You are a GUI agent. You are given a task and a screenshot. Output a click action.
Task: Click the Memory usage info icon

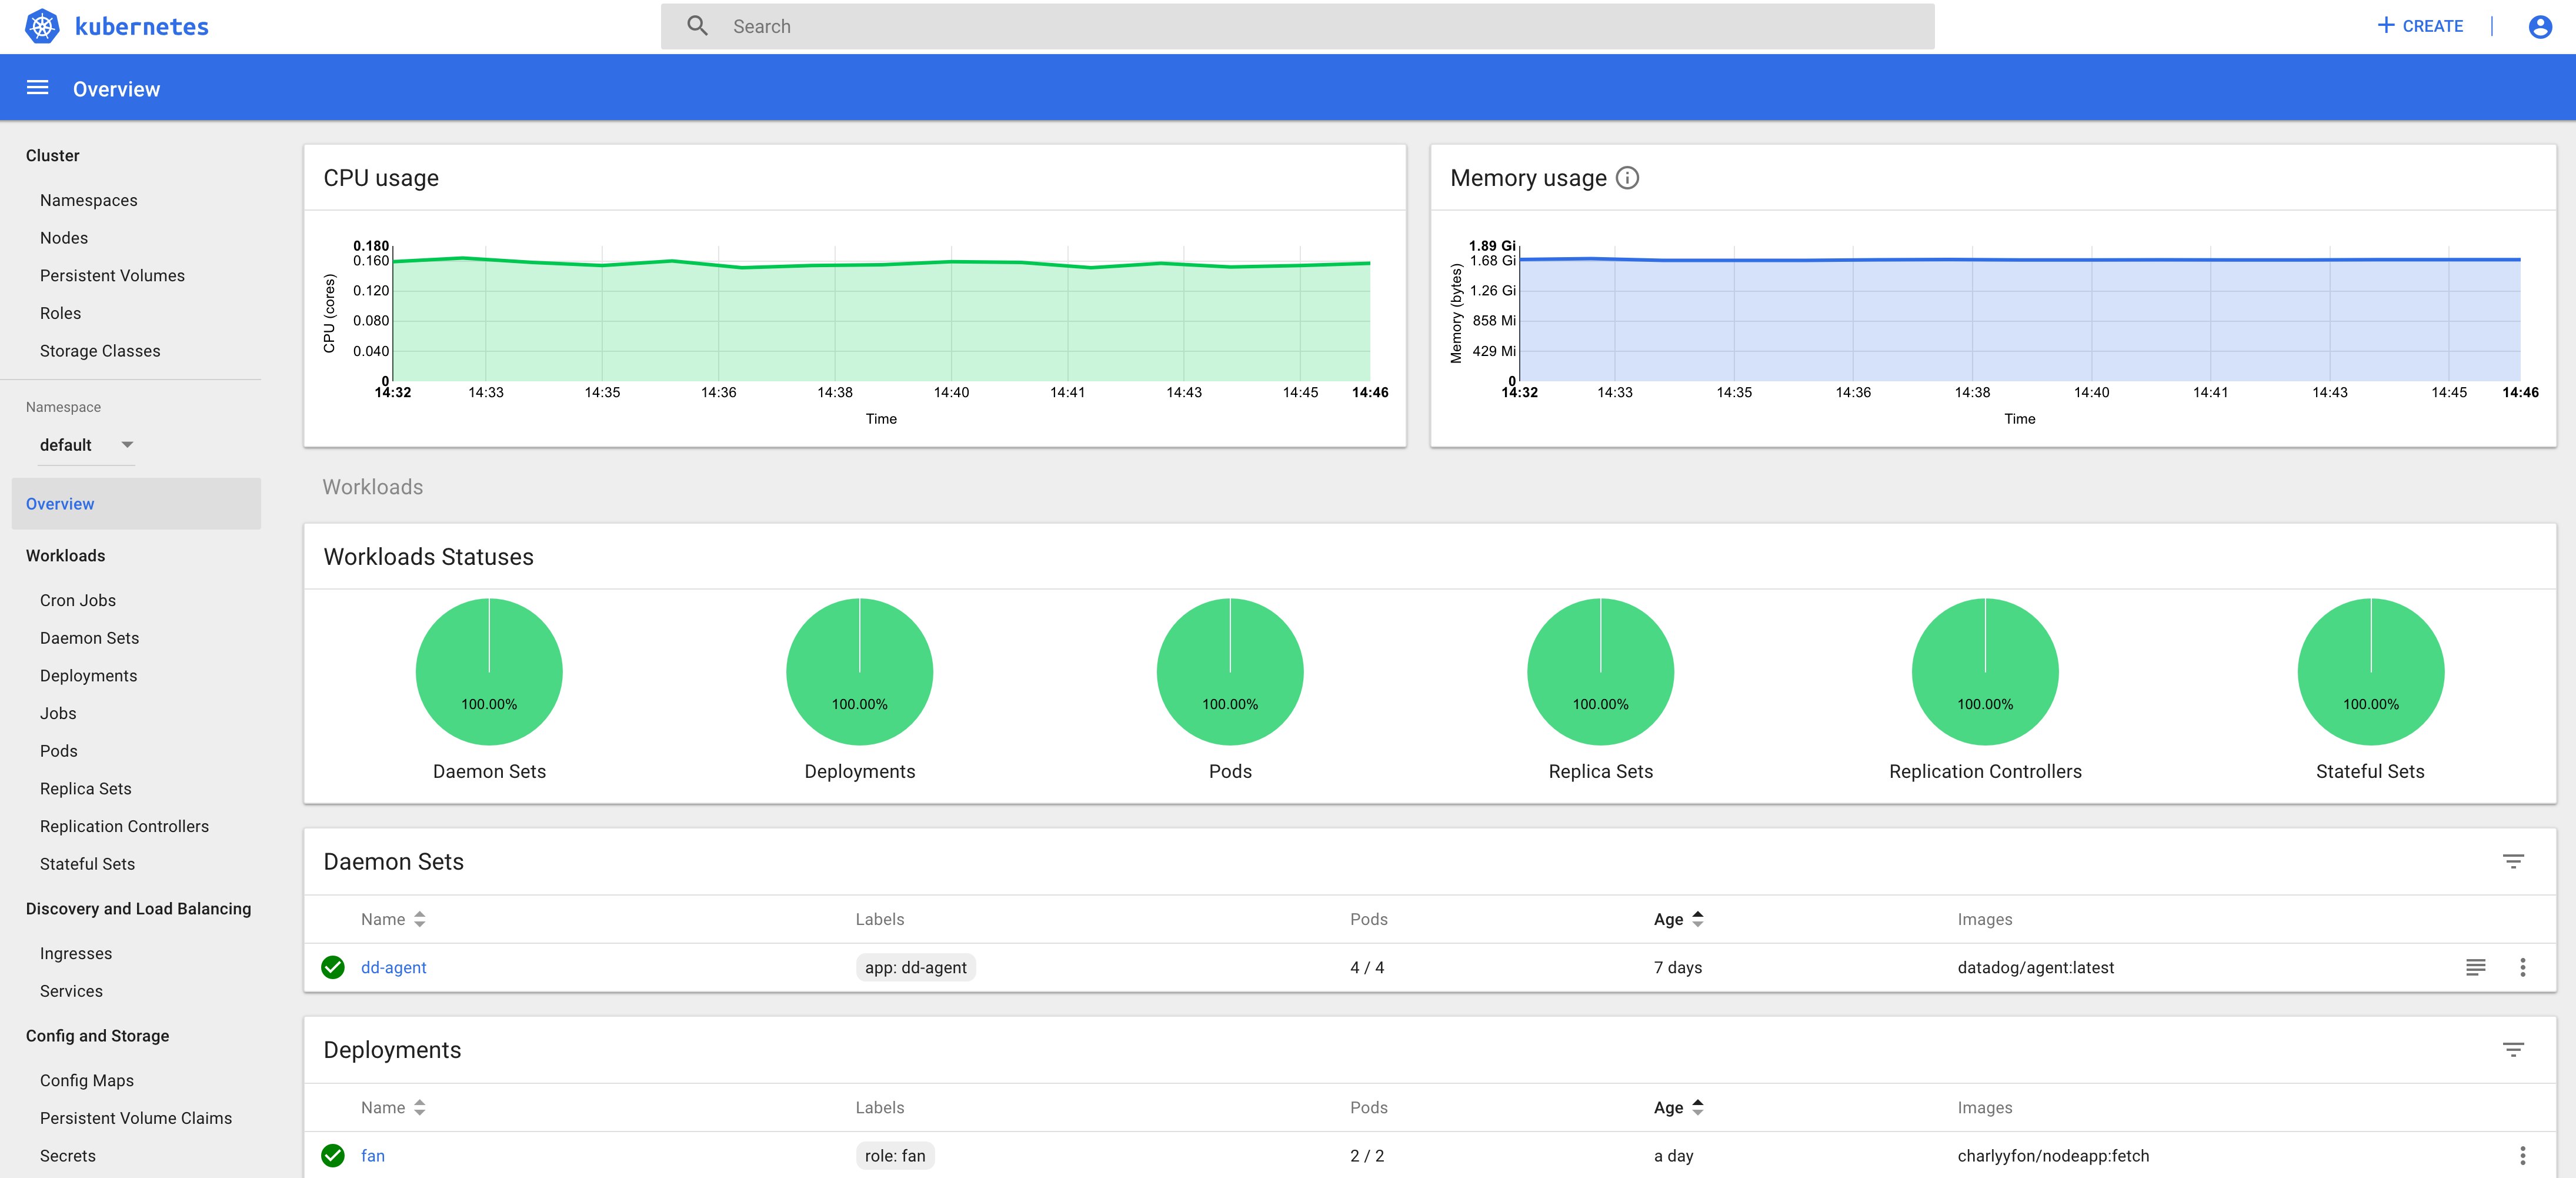pyautogui.click(x=1627, y=178)
